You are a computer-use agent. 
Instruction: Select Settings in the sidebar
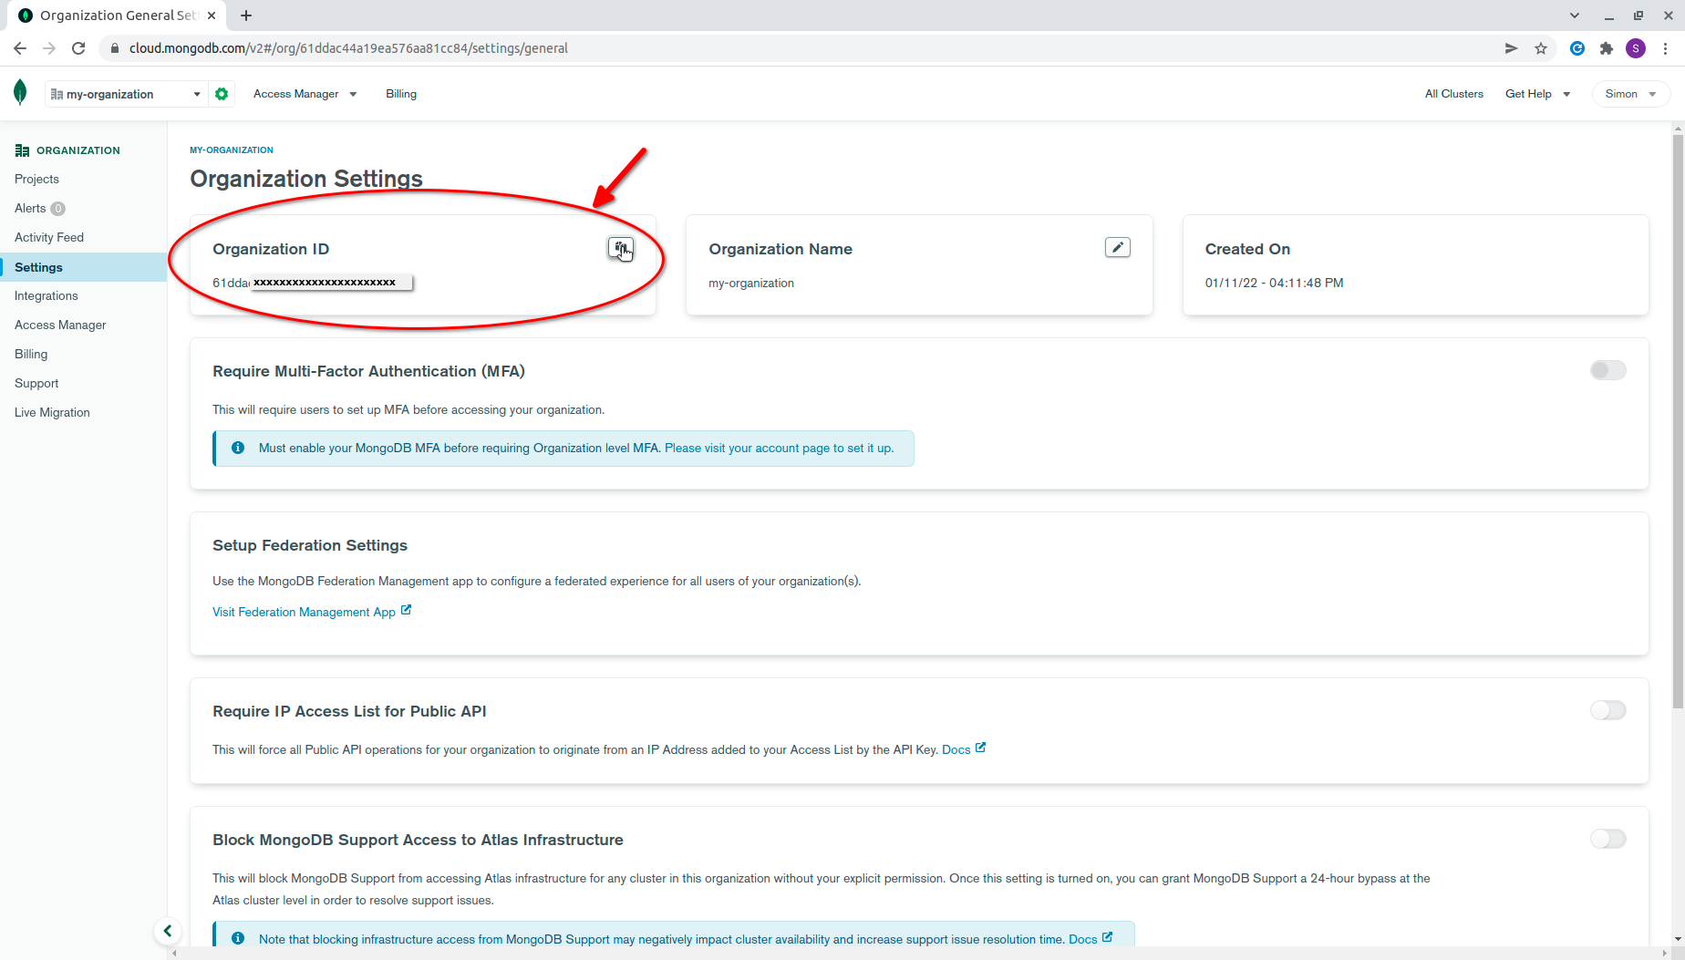coord(84,267)
